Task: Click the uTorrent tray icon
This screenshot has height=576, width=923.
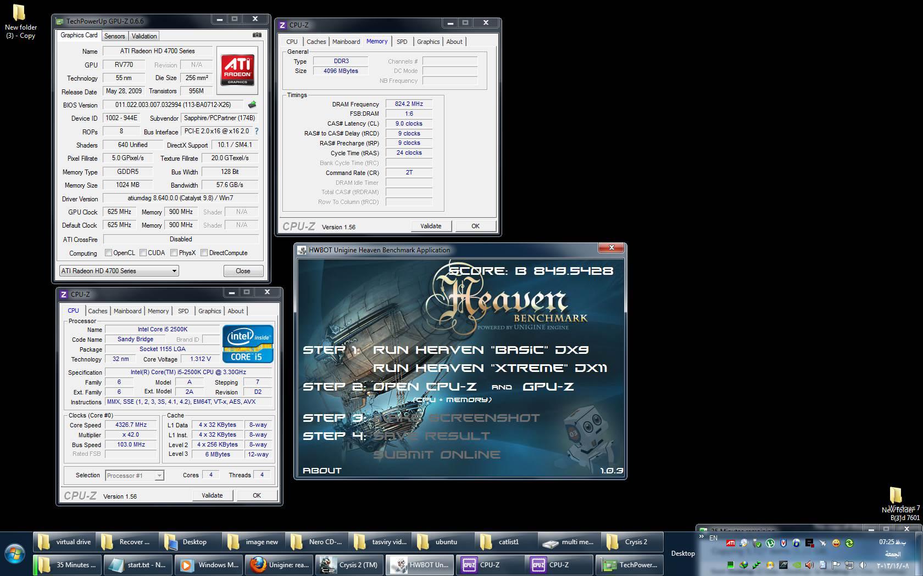Action: (770, 543)
